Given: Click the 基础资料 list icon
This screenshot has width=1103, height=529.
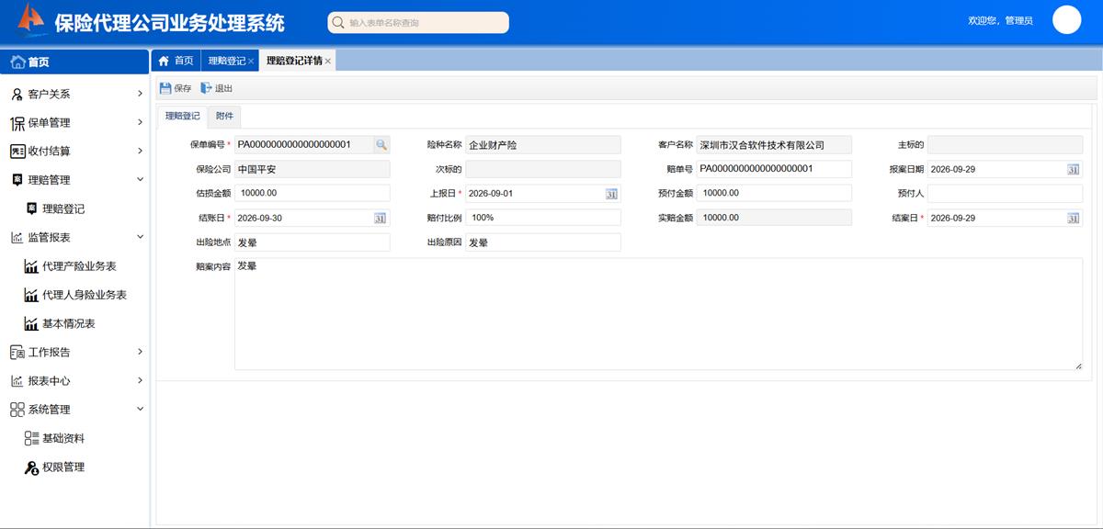Looking at the screenshot, I should (x=31, y=438).
